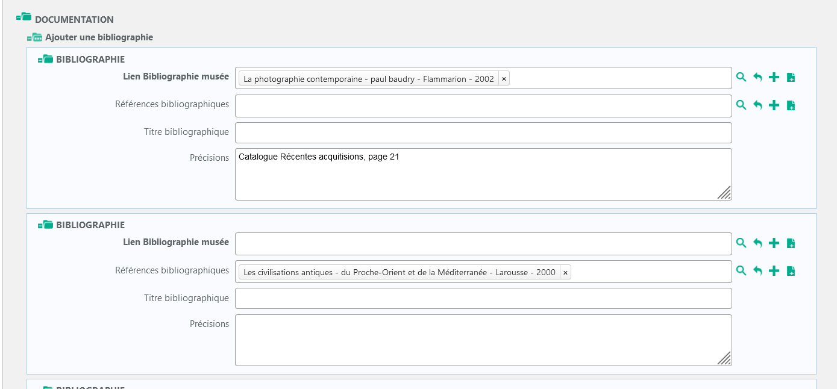Click search icon beside second Lien Bibliographie musée

click(x=741, y=243)
